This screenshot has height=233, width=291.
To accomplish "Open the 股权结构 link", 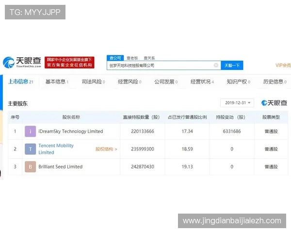I will coord(106,149).
